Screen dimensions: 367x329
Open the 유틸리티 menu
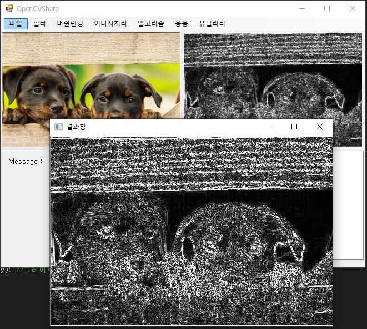pos(212,24)
